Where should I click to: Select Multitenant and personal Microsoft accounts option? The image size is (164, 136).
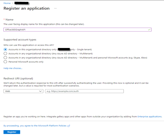5,58
